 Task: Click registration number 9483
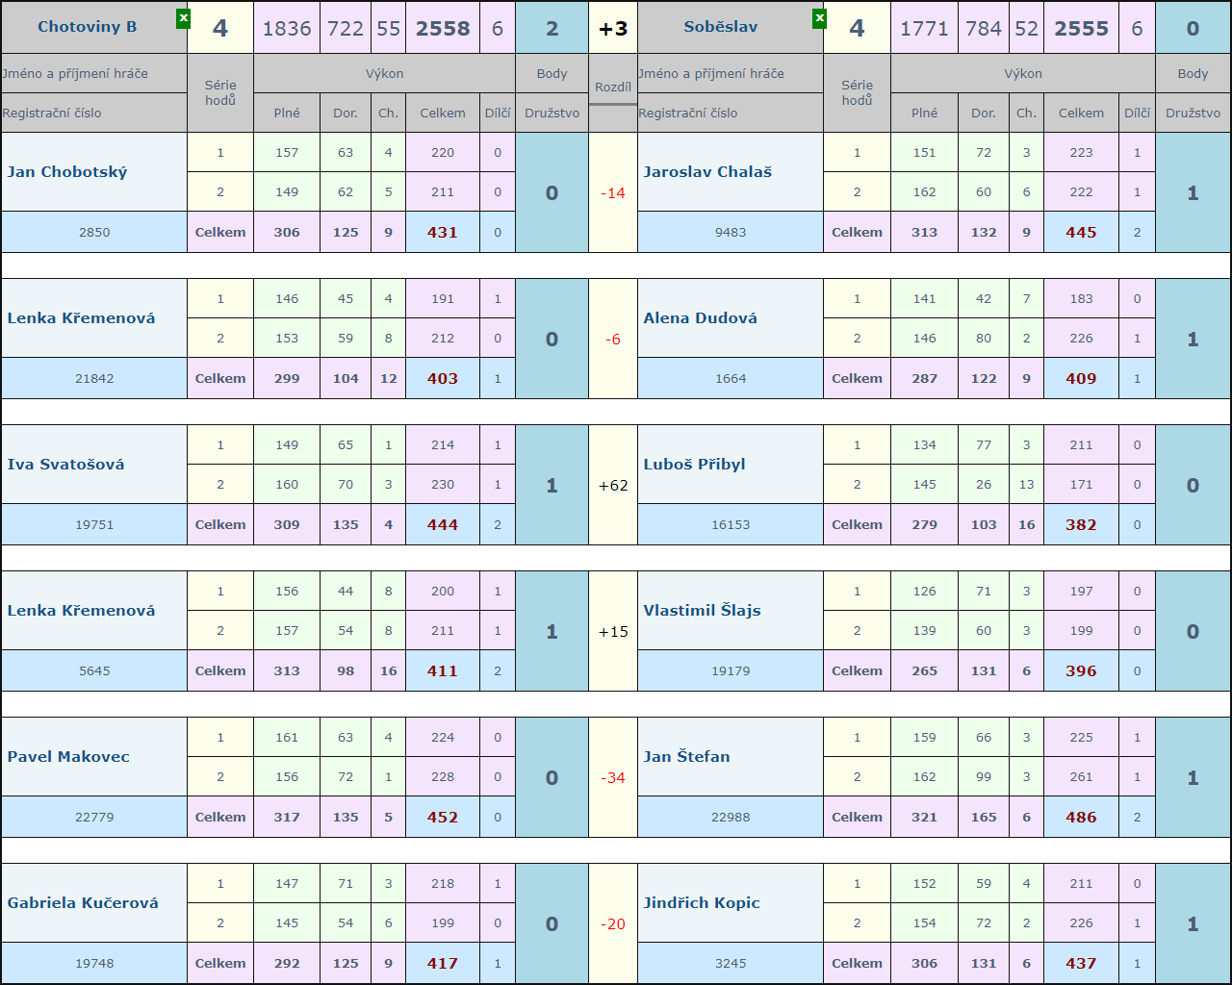(731, 232)
